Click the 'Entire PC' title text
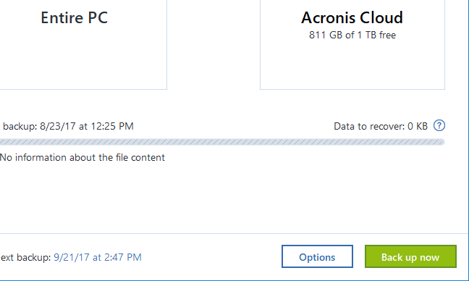Screen dimensions: 469x281 click(x=74, y=17)
